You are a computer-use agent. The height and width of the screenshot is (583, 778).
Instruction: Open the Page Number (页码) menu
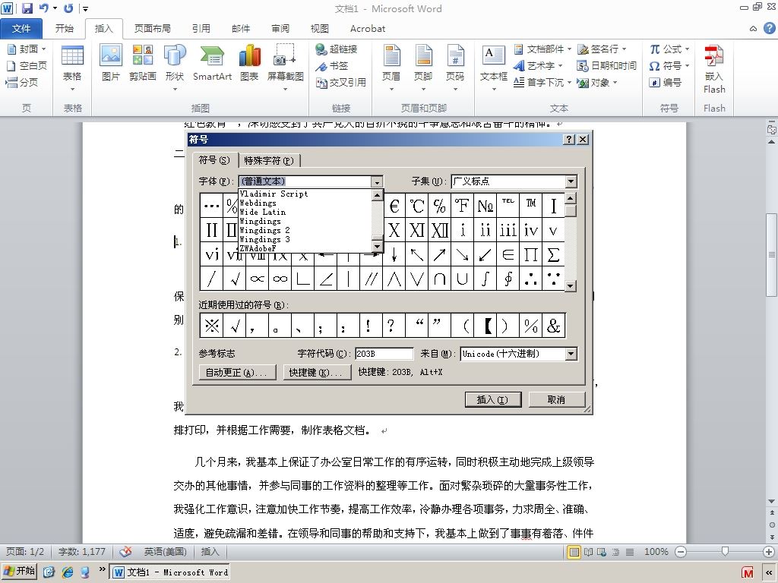[455, 68]
